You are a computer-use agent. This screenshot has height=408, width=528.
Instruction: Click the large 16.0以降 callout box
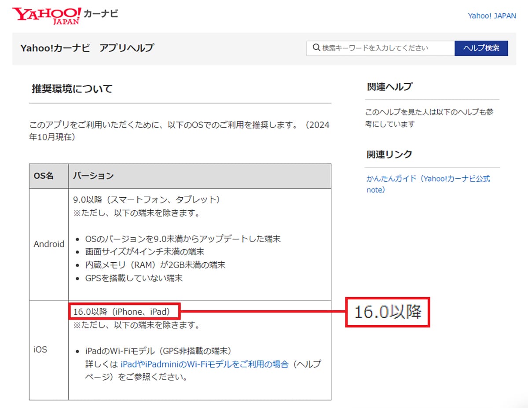(x=388, y=312)
